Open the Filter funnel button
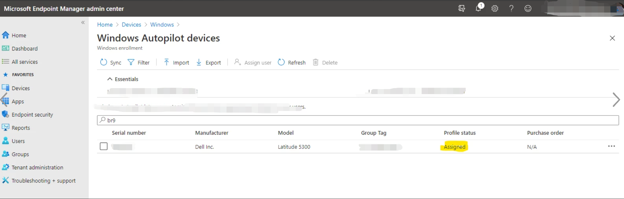The height and width of the screenshot is (199, 624). click(139, 62)
